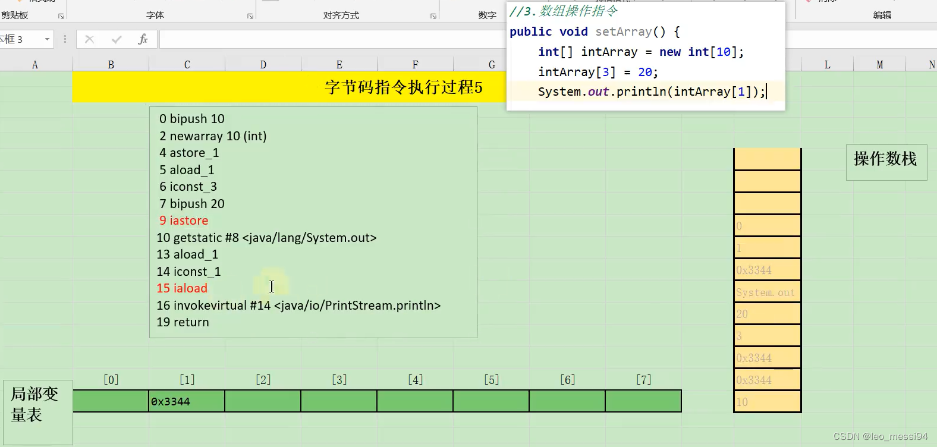Click the line '14 iconst_1'
The image size is (937, 447).
pyautogui.click(x=188, y=272)
